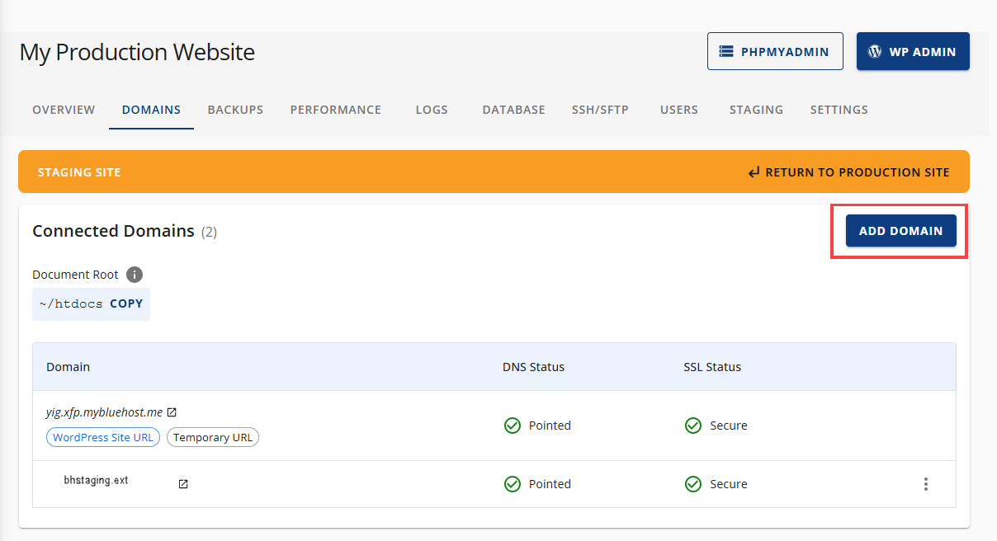This screenshot has width=997, height=541.
Task: Open the three-dot menu for bhstaging.ext
Action: pos(926,484)
